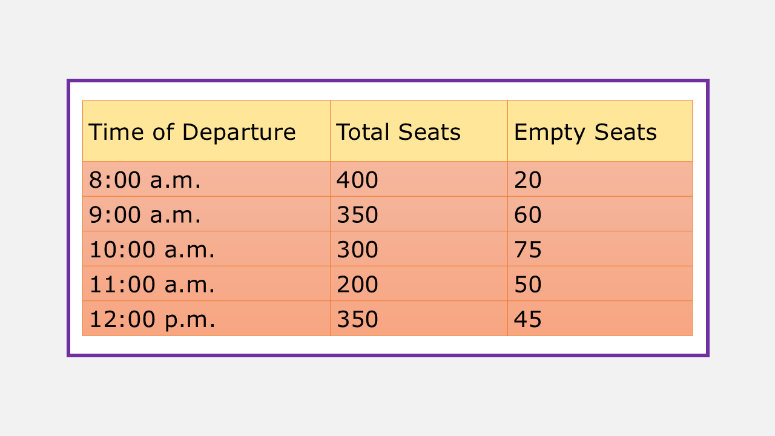Click the 400 total seats cell
Image resolution: width=775 pixels, height=436 pixels.
point(357,180)
